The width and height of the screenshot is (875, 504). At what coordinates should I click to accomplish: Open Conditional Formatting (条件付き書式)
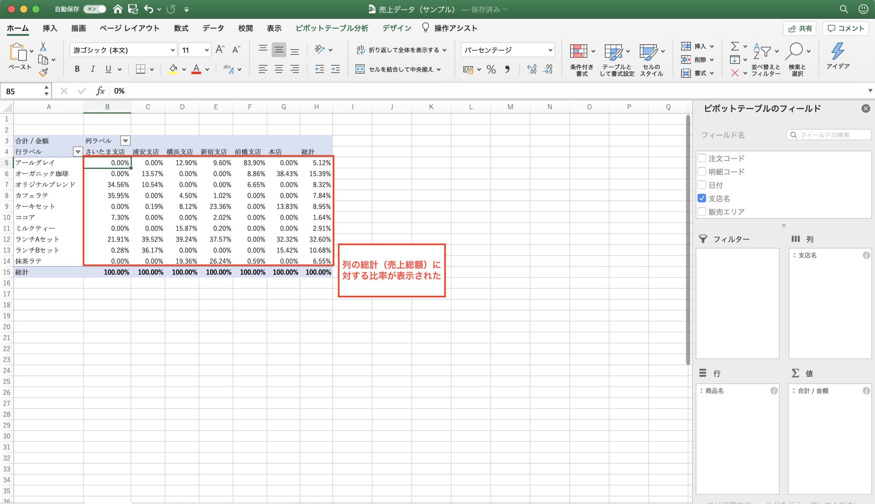coord(582,59)
